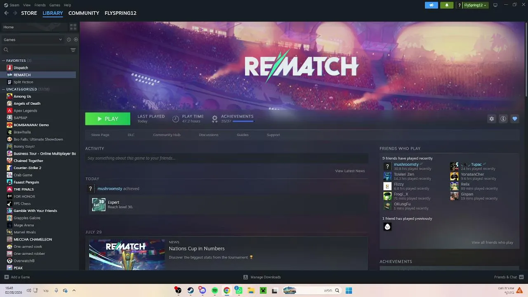Image resolution: width=528 pixels, height=297 pixels.
Task: Go forward with the right arrow
Action: pos(15,13)
